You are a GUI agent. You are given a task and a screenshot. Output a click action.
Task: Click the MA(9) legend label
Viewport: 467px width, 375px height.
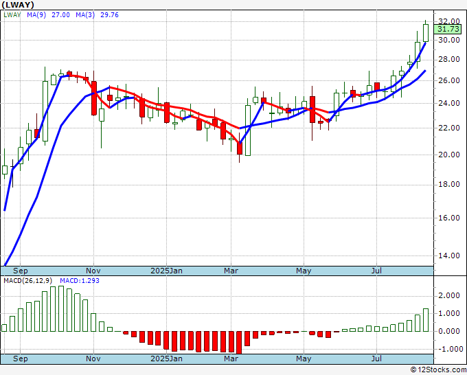(x=36, y=15)
